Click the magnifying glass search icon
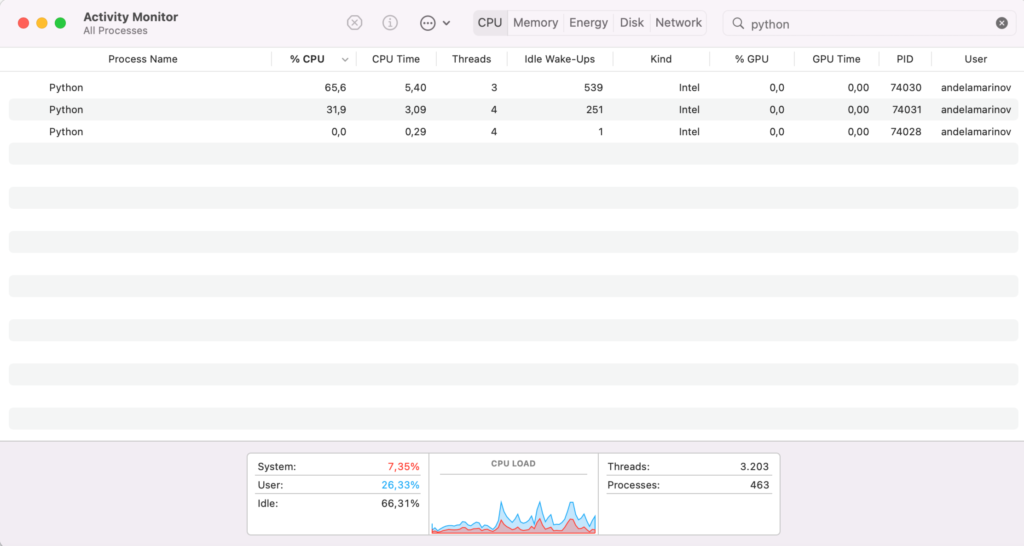The height and width of the screenshot is (546, 1024). tap(738, 23)
